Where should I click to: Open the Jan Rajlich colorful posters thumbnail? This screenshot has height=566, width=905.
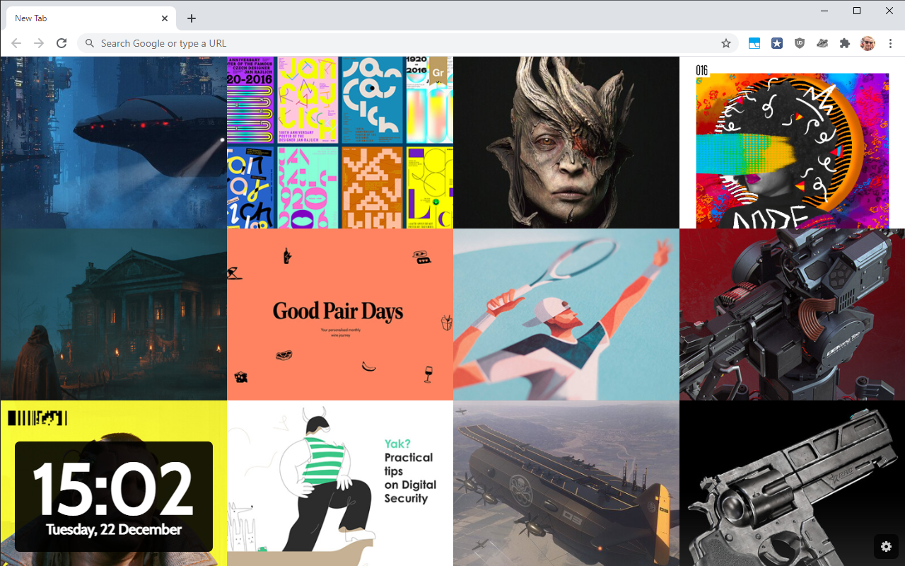(x=340, y=142)
